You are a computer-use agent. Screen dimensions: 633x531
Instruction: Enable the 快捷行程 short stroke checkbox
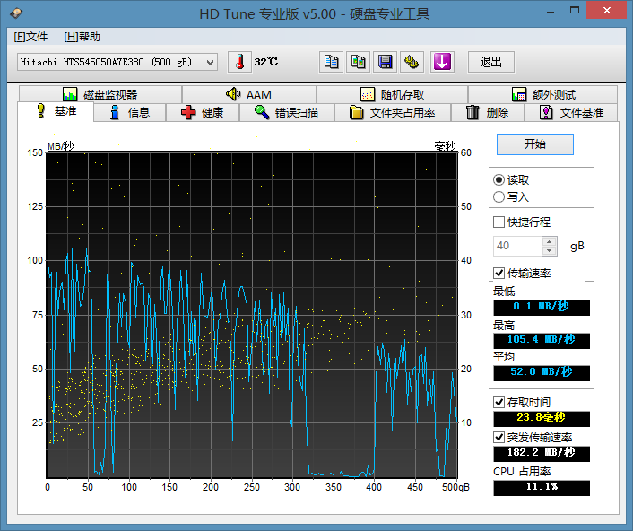click(x=499, y=222)
